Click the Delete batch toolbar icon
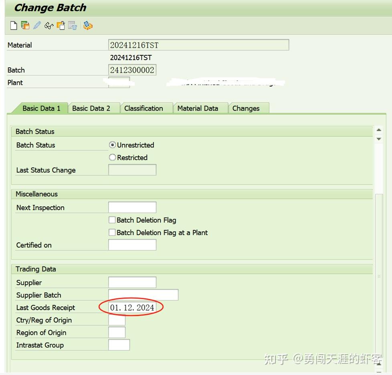The width and height of the screenshot is (392, 375). click(x=73, y=26)
